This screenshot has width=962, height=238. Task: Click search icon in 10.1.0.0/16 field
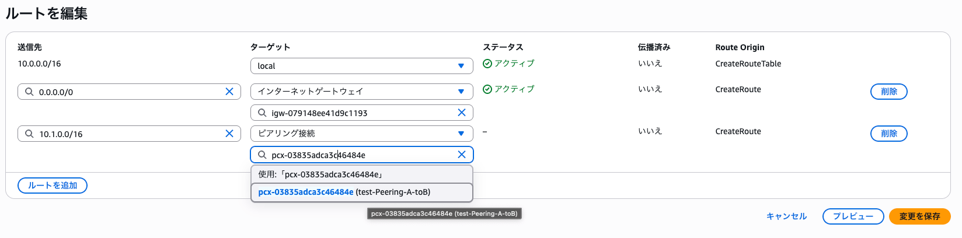point(29,134)
